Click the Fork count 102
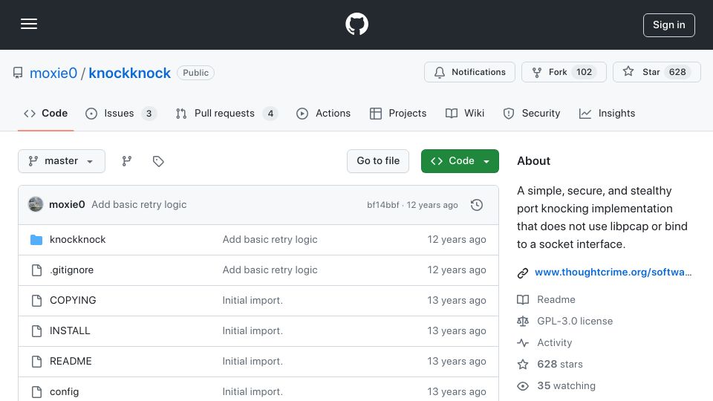This screenshot has height=401, width=713. pos(584,72)
